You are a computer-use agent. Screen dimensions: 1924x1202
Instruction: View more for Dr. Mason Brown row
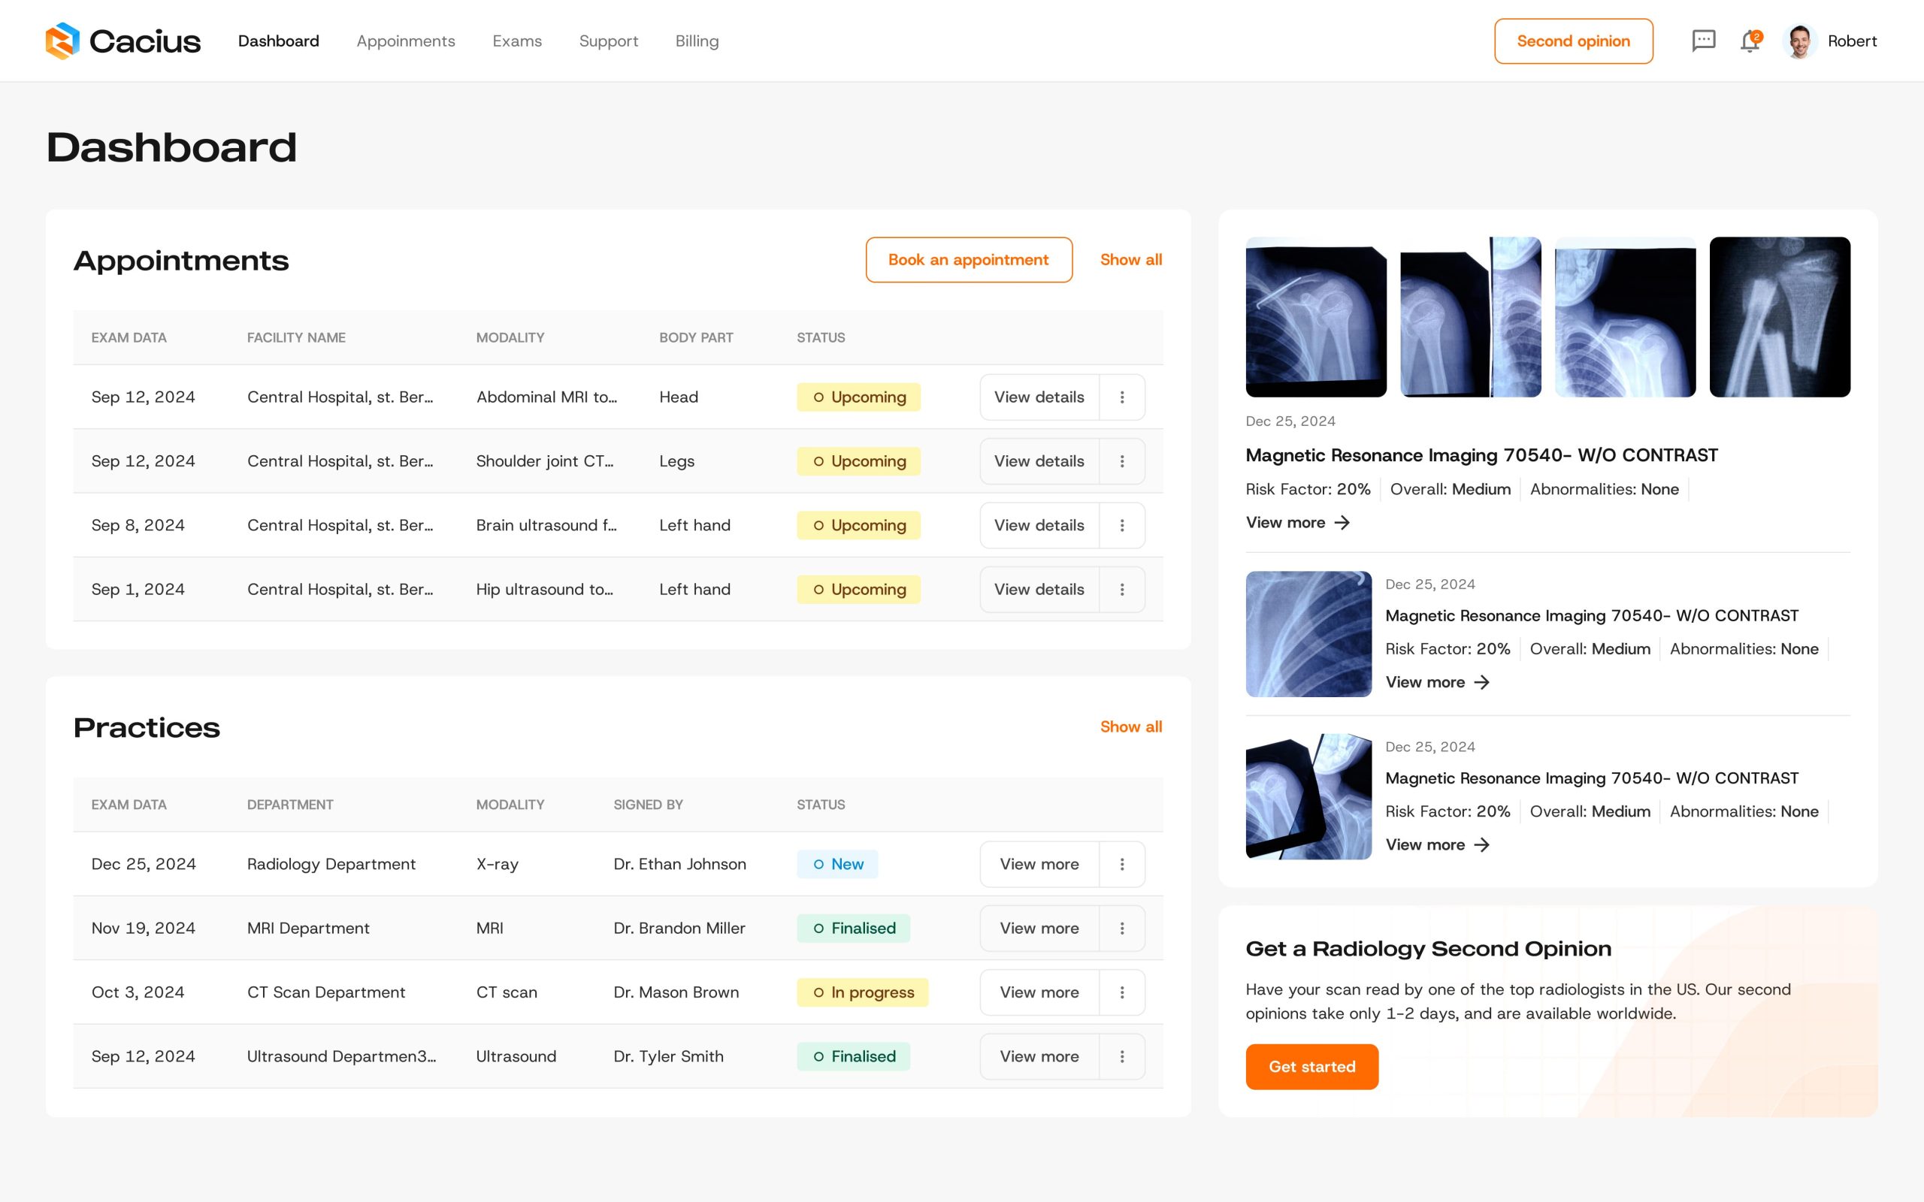click(1039, 992)
